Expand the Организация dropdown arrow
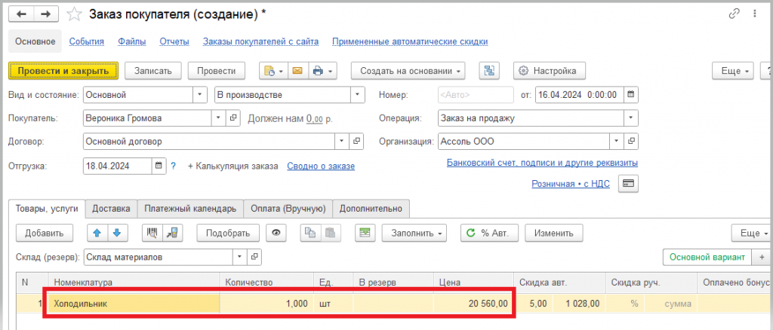The width and height of the screenshot is (773, 330). 617,142
